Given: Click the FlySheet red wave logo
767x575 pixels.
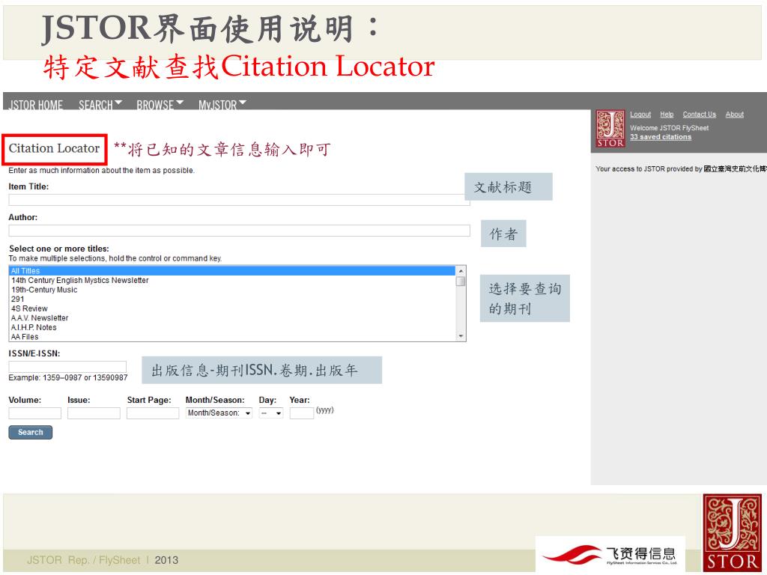Looking at the screenshot, I should pos(572,555).
